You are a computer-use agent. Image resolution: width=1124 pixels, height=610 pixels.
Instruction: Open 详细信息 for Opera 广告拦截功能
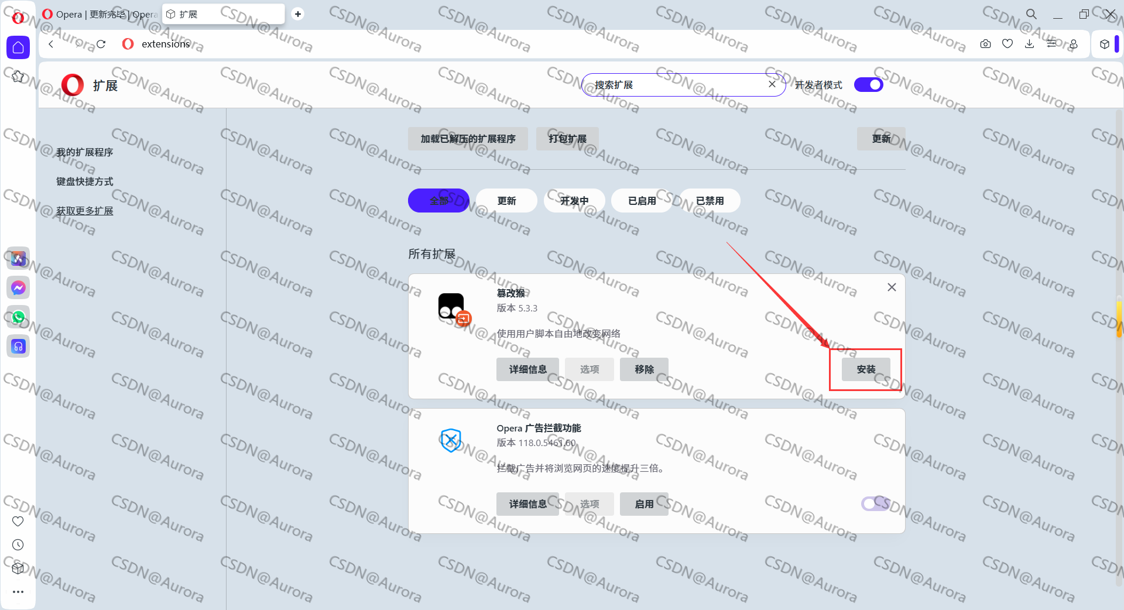coord(527,504)
